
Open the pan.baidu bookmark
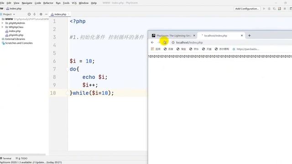coord(246,49)
